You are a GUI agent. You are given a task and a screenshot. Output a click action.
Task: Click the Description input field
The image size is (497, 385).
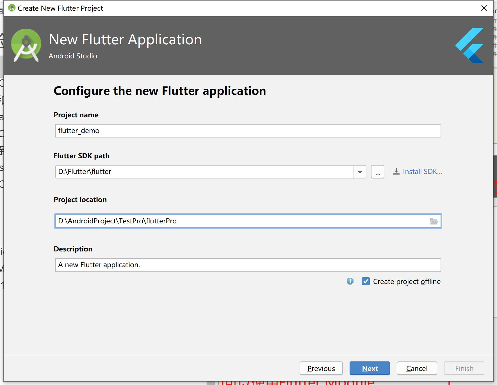pyautogui.click(x=248, y=265)
